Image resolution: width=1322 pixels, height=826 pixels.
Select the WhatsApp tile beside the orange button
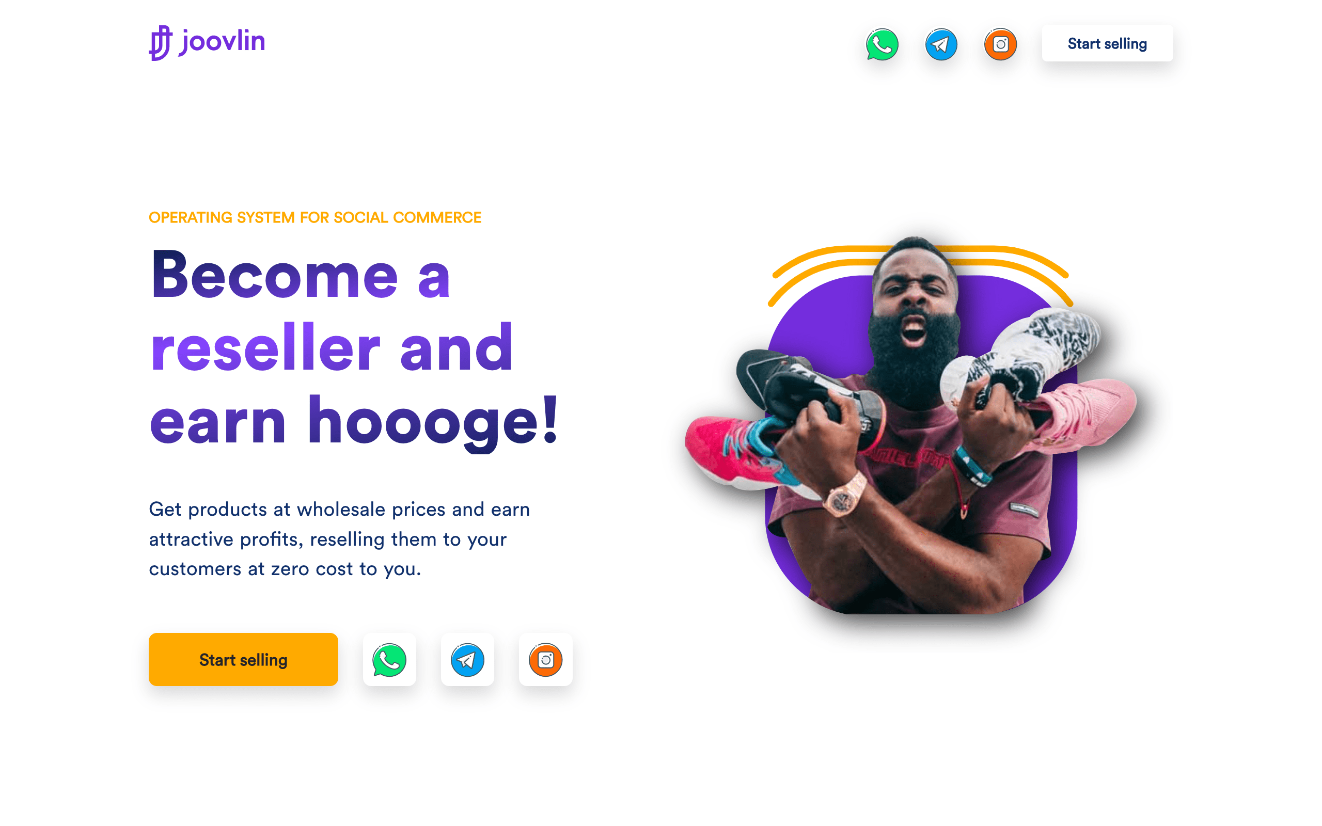click(x=389, y=659)
